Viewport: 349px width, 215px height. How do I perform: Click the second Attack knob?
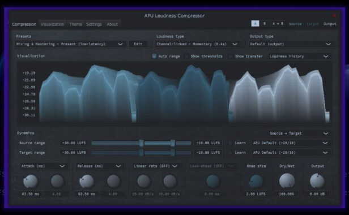[57, 181]
